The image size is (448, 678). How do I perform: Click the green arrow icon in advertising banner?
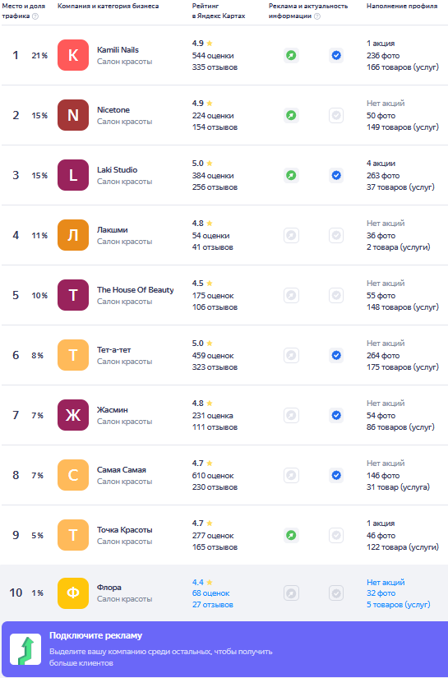25,649
